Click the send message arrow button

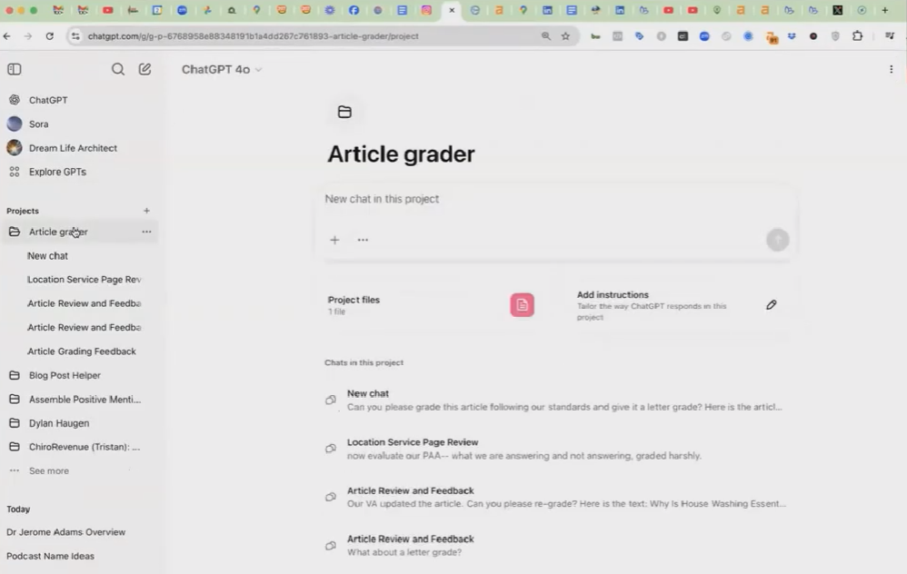(777, 239)
